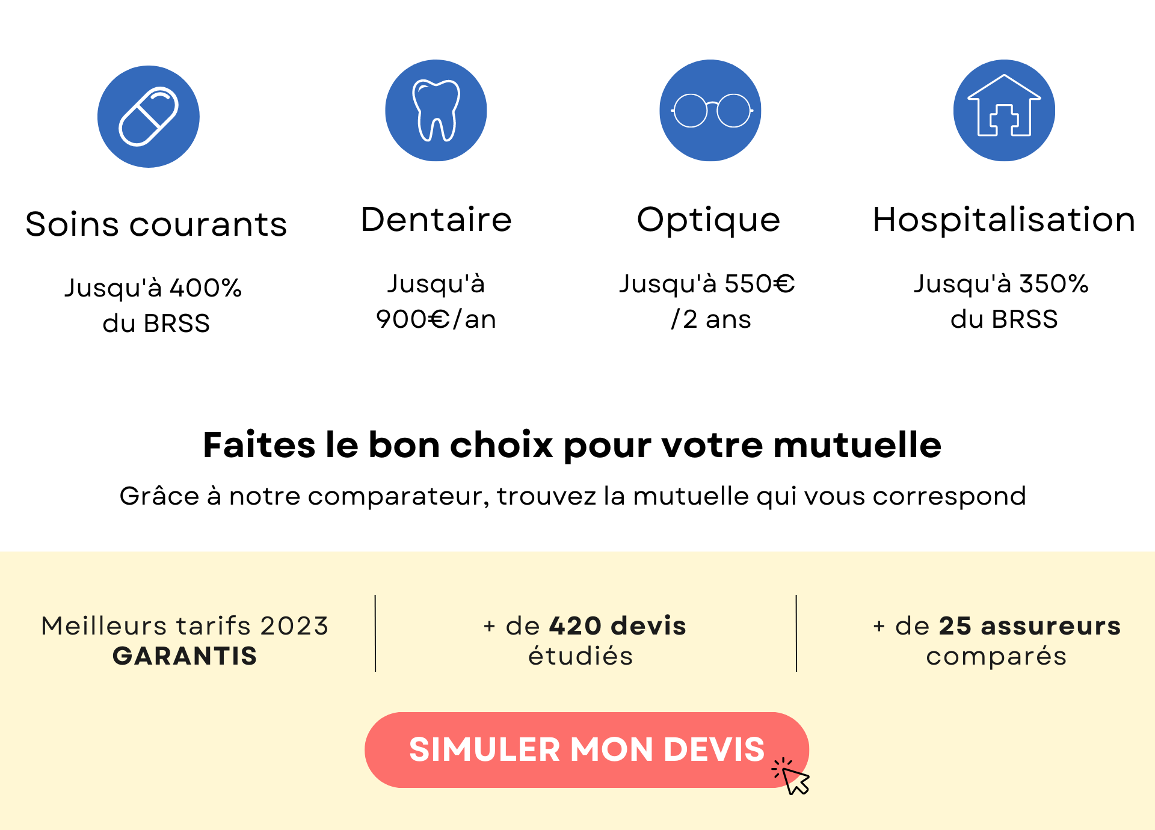Select the Dentaire heading
Screen dimensions: 1155x830
click(436, 220)
